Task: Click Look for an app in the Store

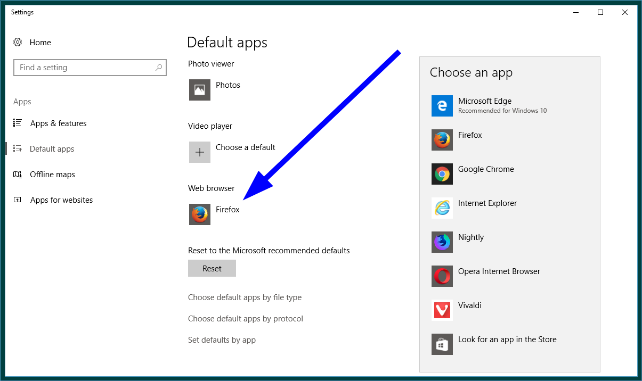Action: click(507, 339)
